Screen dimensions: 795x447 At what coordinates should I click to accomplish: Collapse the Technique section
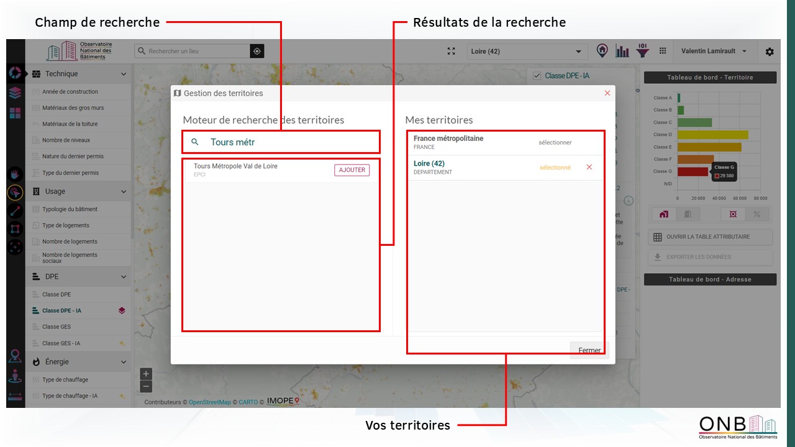pos(124,74)
